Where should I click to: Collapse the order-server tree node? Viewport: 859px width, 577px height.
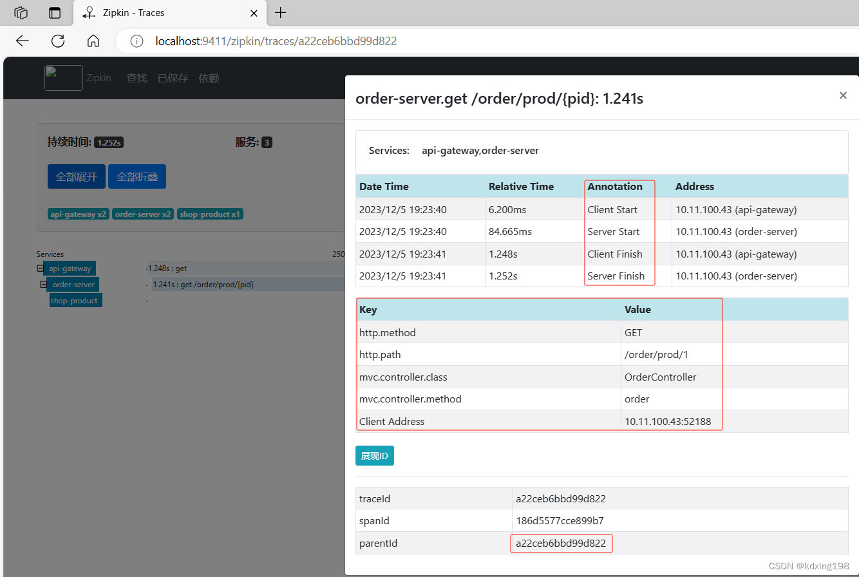(x=43, y=285)
